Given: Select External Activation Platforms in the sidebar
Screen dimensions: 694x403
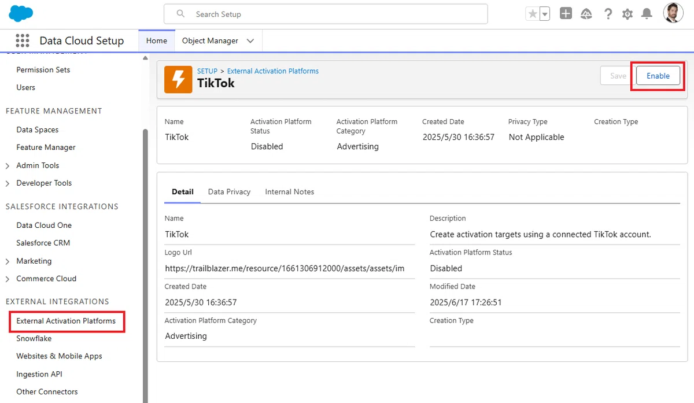Looking at the screenshot, I should point(66,321).
